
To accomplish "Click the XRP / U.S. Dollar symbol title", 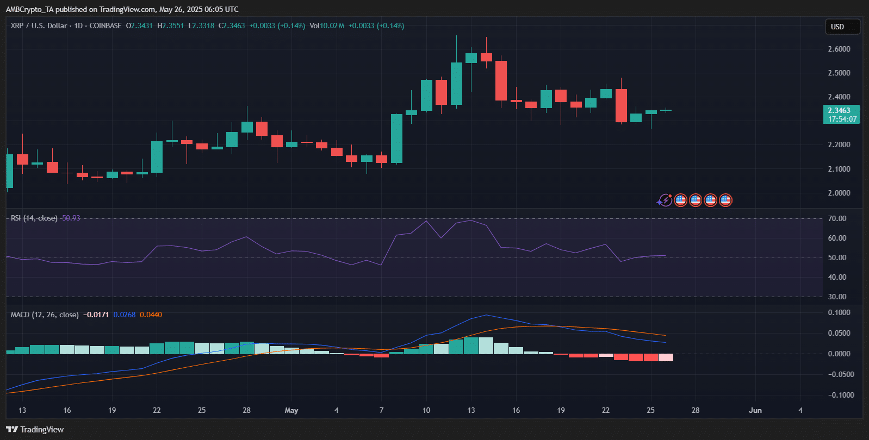I will pos(39,26).
